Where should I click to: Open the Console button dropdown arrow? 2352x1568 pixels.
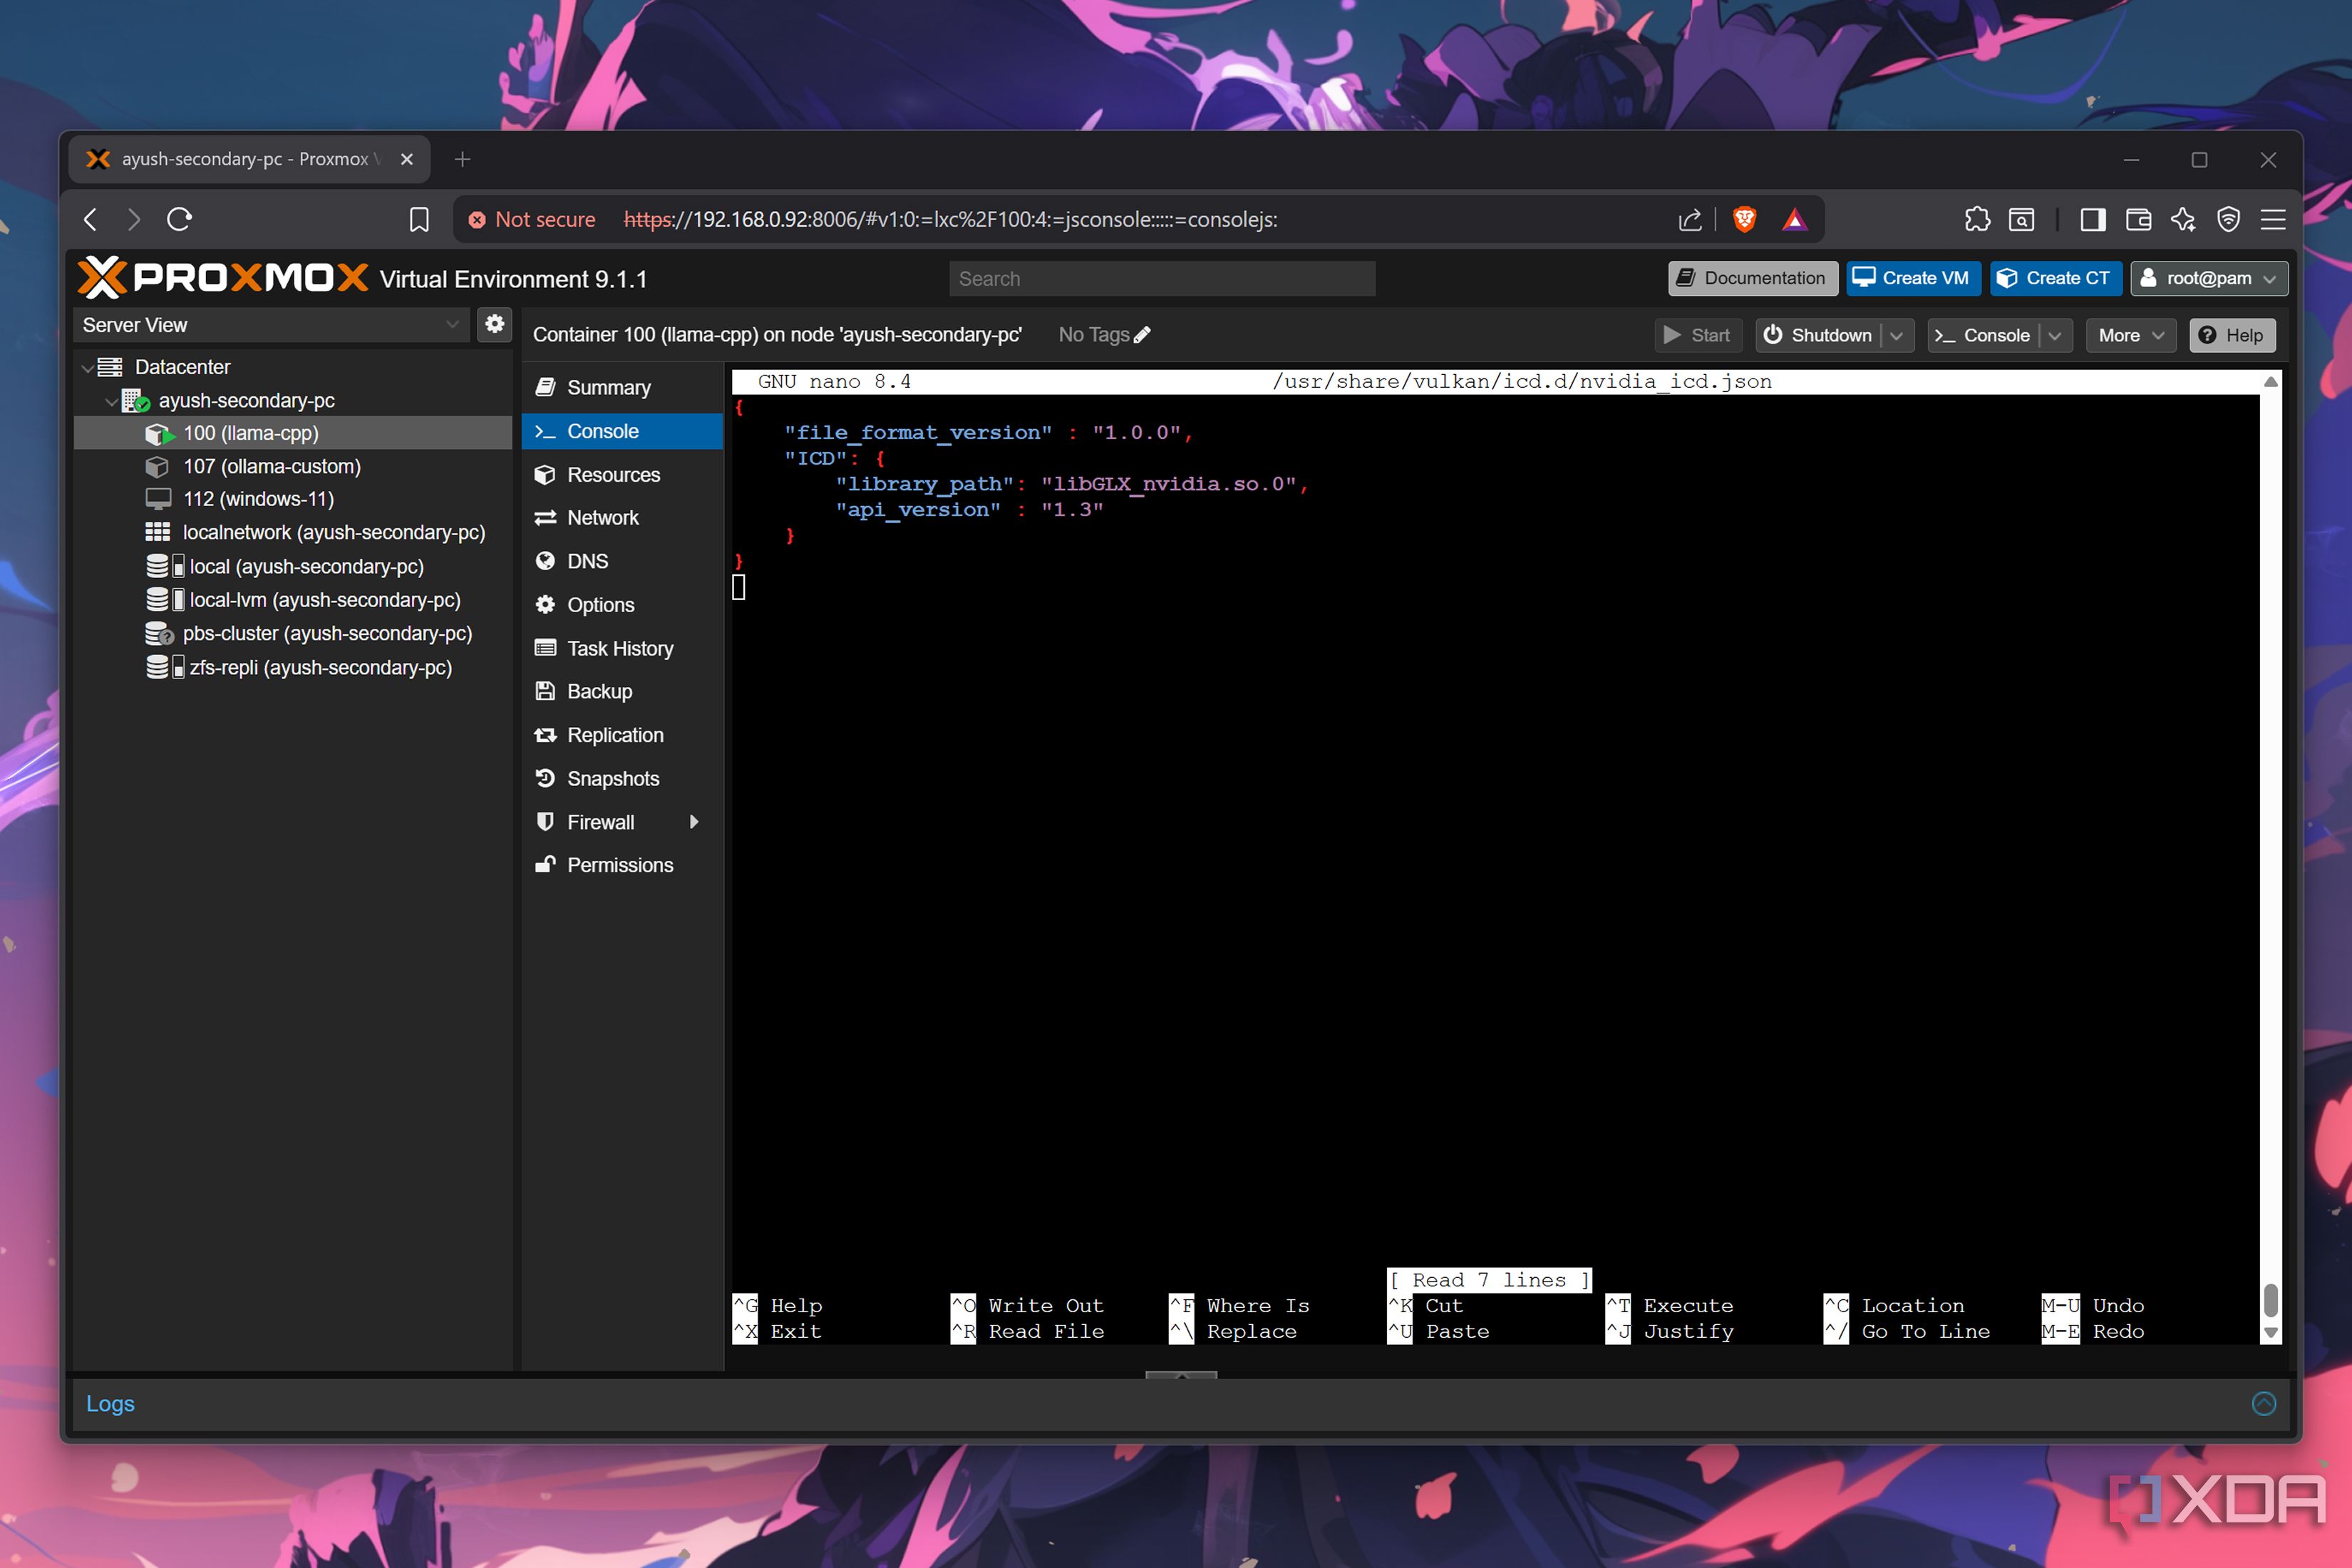click(x=2055, y=336)
